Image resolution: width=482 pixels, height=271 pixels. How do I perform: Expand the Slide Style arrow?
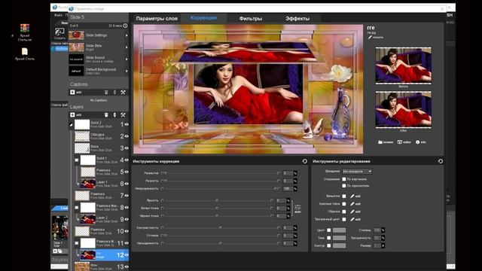tap(127, 47)
